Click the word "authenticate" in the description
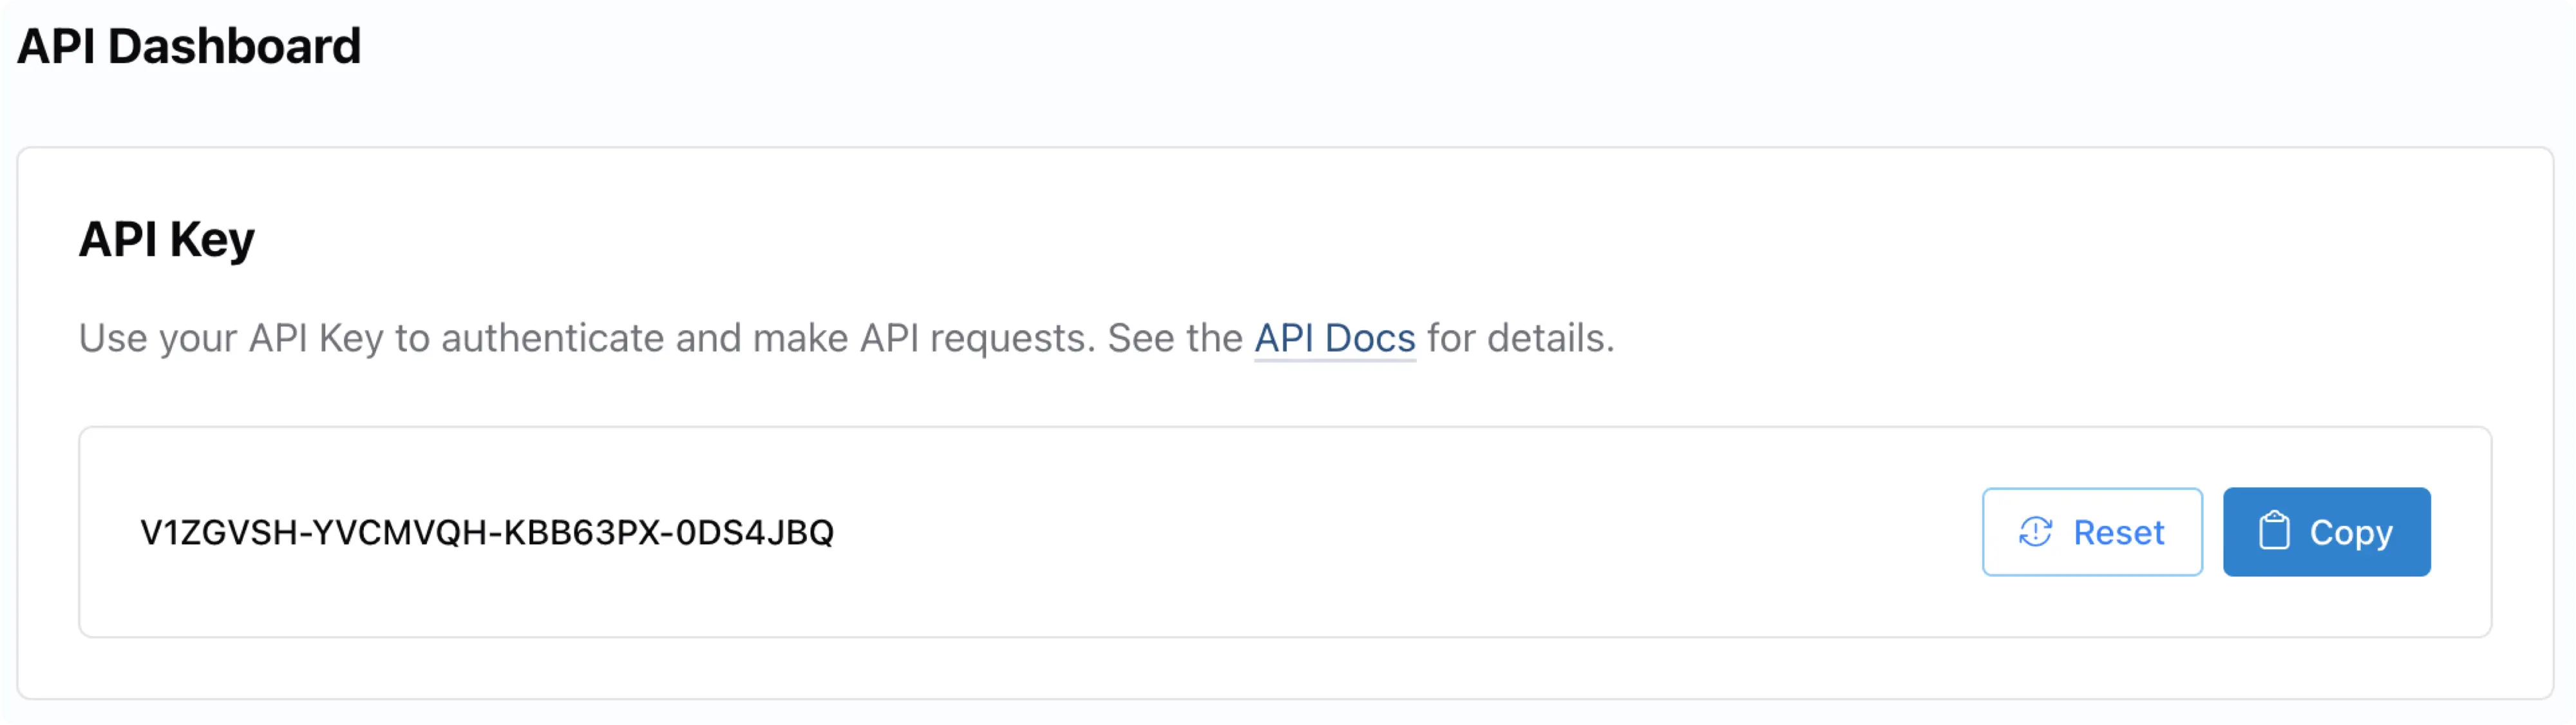Screen dimensions: 2576x725 point(553,338)
